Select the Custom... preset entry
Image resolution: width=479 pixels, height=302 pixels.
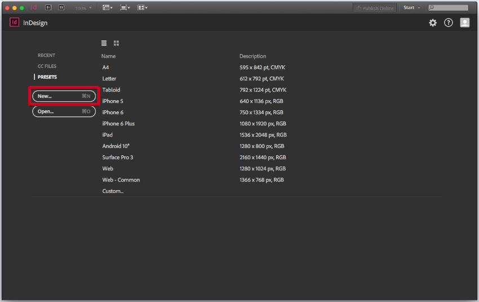[113, 191]
